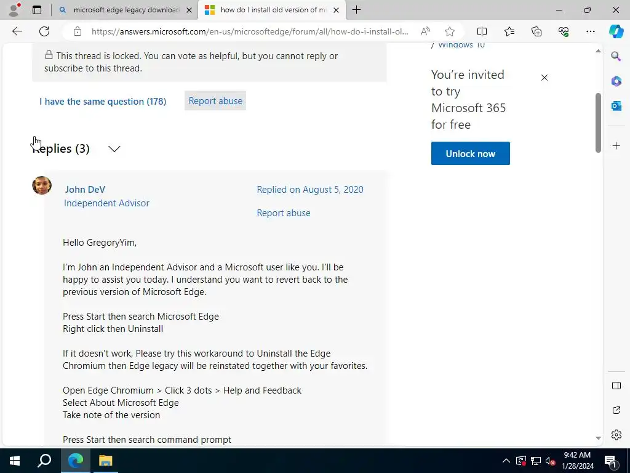Click the Independent Advisor label
This screenshot has width=630, height=473.
pos(106,203)
